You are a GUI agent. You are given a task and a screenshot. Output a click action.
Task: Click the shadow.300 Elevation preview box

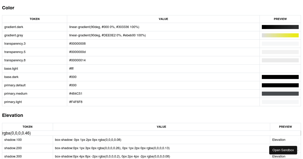(285, 156)
